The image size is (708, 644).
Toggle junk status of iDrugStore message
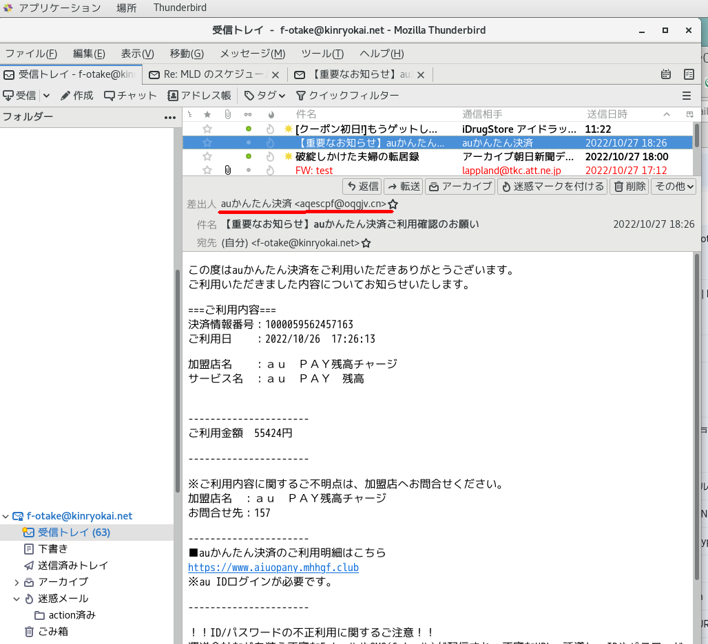coord(271,129)
